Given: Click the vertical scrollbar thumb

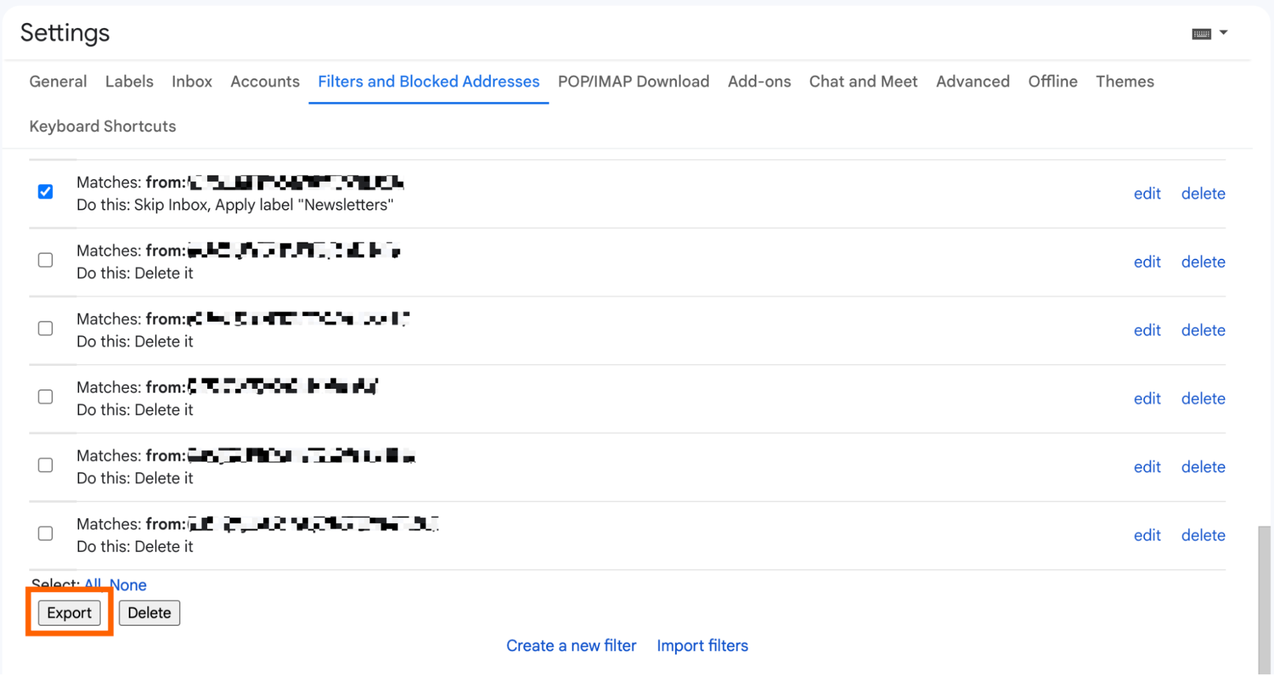Looking at the screenshot, I should tap(1264, 599).
